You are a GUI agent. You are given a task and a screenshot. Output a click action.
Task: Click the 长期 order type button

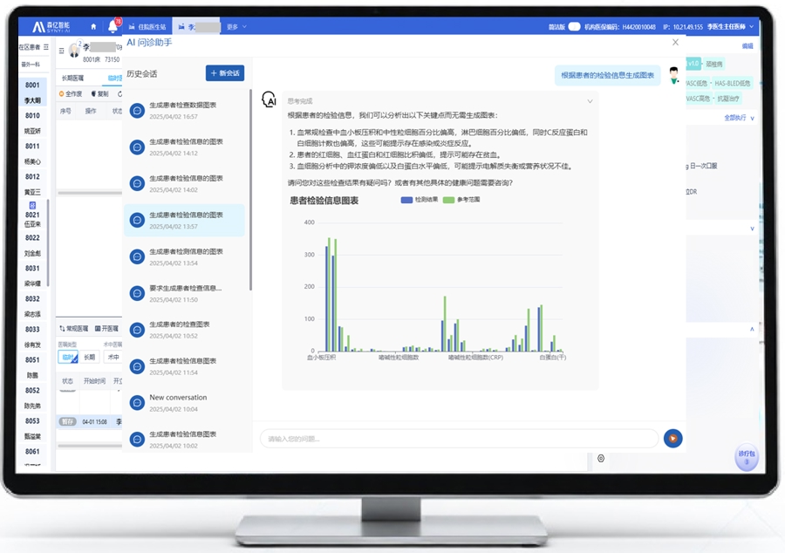point(89,357)
